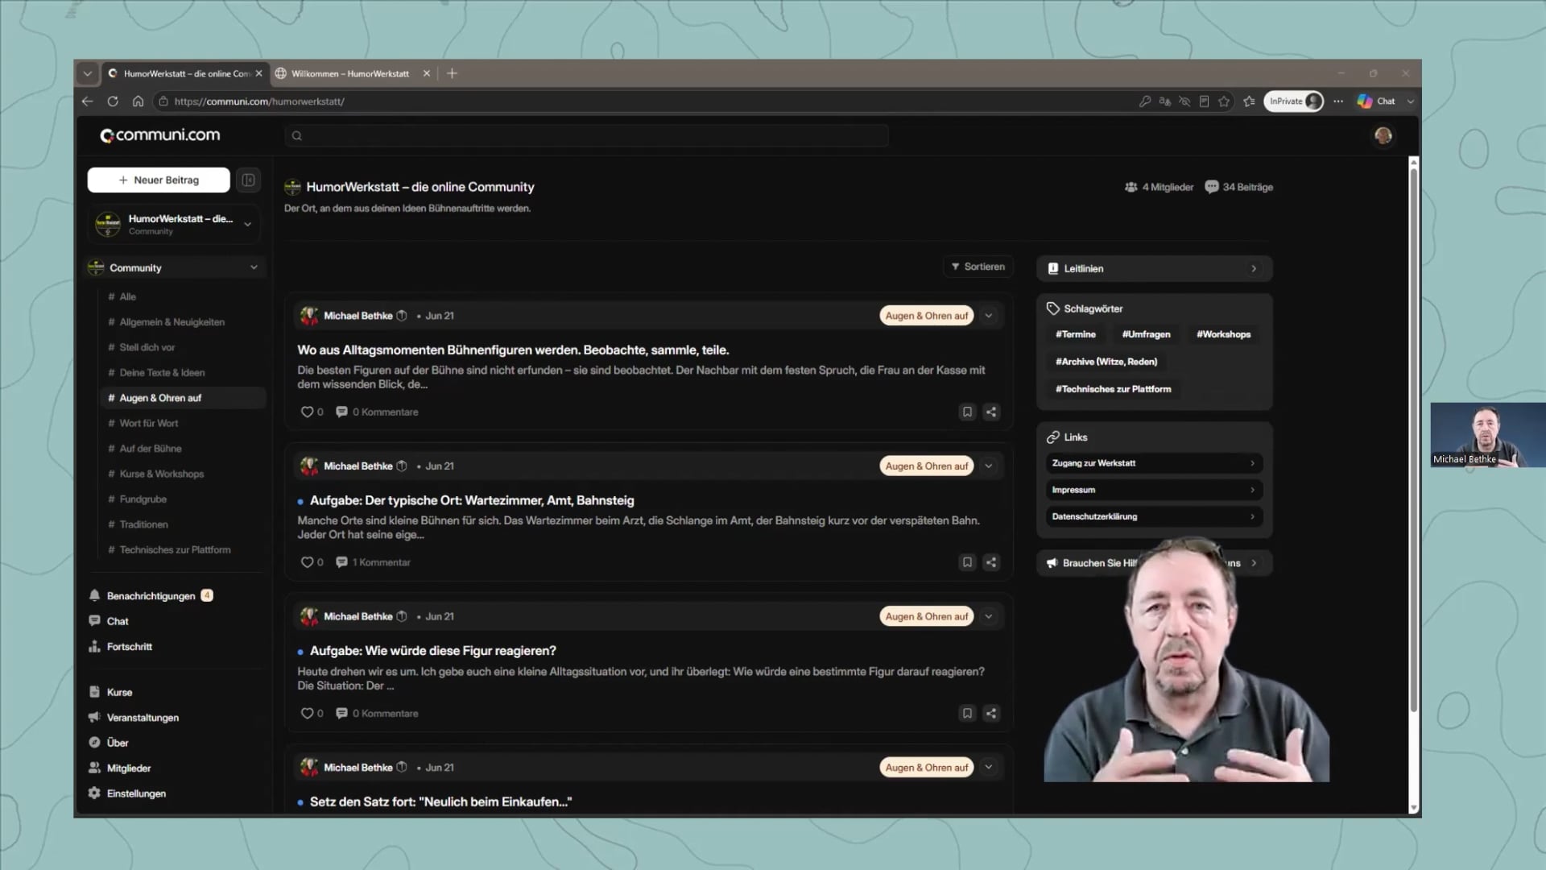The height and width of the screenshot is (870, 1546).
Task: Bookmark the post 'Aufgabe: Wie würde diese Figur reagieren?'
Action: click(x=967, y=713)
